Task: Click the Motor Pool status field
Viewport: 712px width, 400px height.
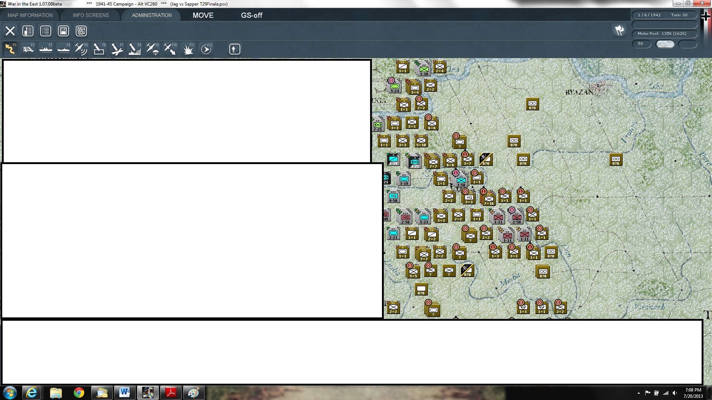Action: (665, 34)
